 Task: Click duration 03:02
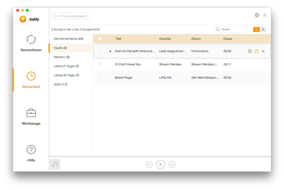click(227, 51)
